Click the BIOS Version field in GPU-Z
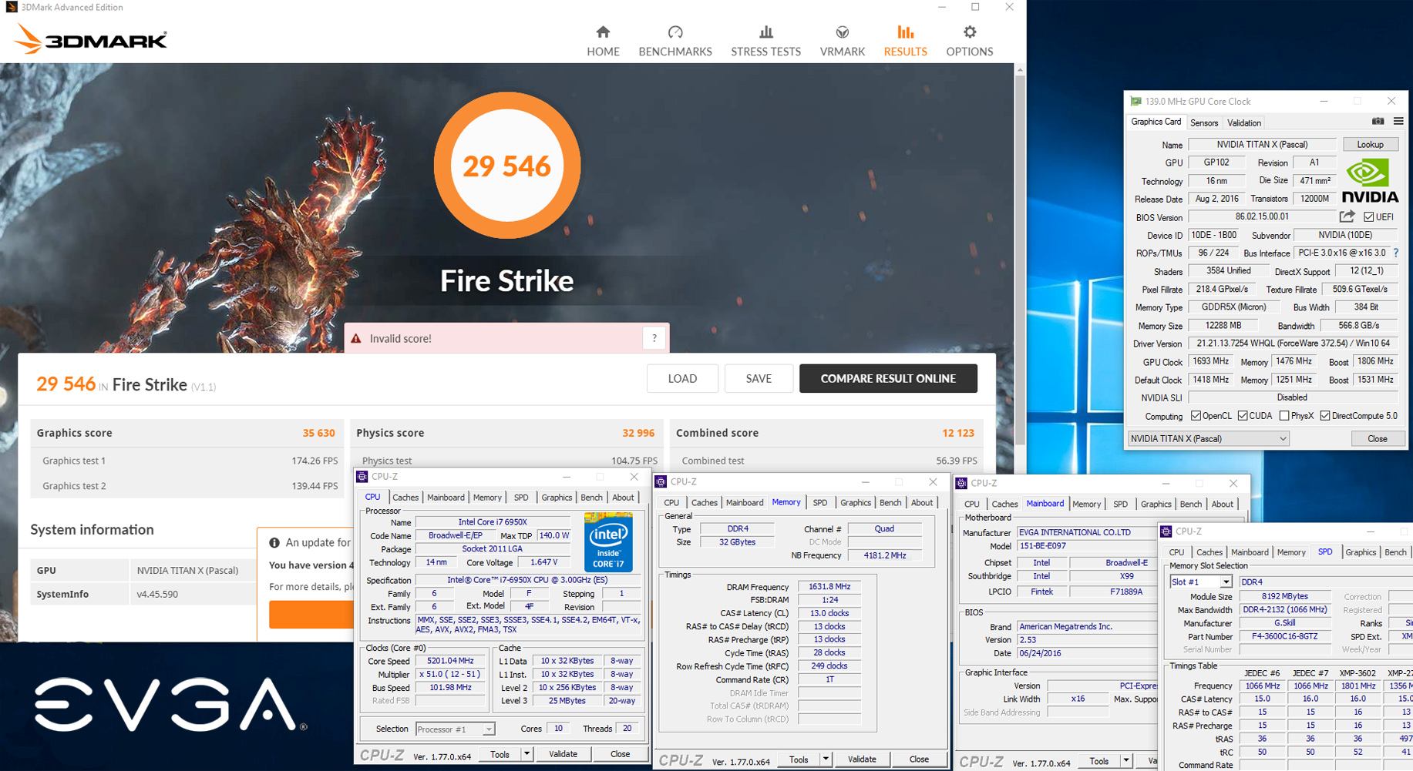 [1261, 217]
